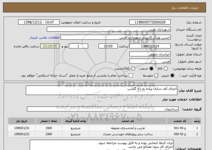The width and height of the screenshot is (212, 150).
Task: Click the نام خدمت column header
Action: coord(128,121)
